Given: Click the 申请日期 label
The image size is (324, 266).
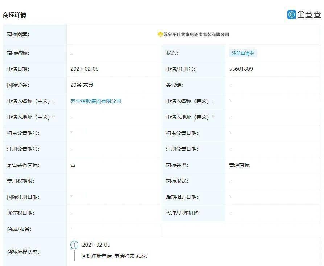Looking at the screenshot, I should click(18, 69).
